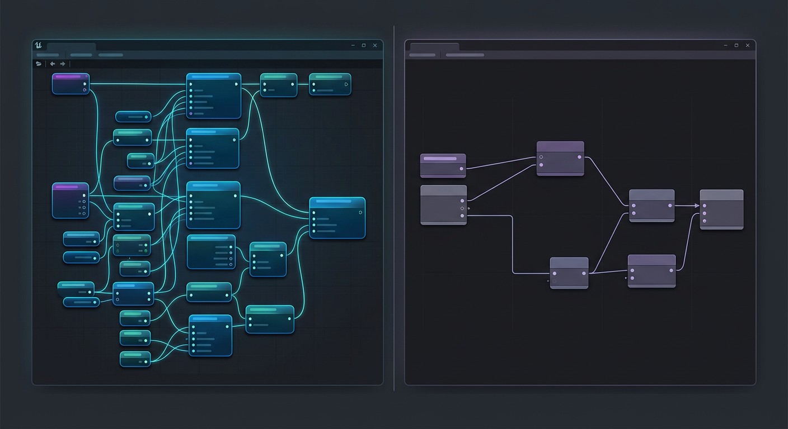Minimize the left graph window

[x=353, y=45]
